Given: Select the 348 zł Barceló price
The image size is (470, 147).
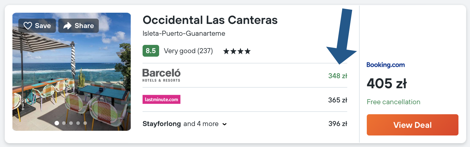Looking at the screenshot, I should [x=337, y=76].
